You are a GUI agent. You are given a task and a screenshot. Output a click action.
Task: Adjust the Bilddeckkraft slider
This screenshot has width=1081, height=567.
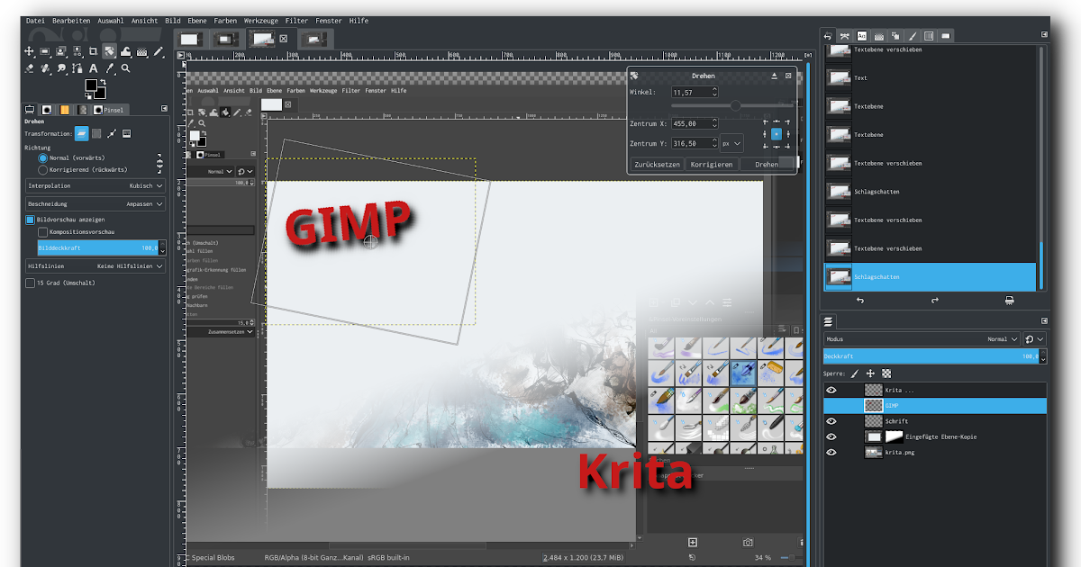97,247
